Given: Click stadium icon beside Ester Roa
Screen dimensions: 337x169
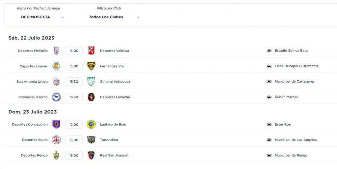Looking at the screenshot, I should [269, 124].
